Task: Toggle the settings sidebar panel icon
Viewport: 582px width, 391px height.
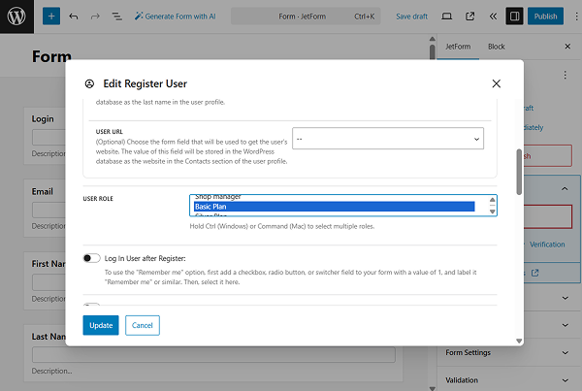Action: (514, 16)
